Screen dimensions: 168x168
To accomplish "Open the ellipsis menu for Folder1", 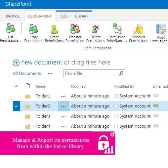I will click(63, 96).
